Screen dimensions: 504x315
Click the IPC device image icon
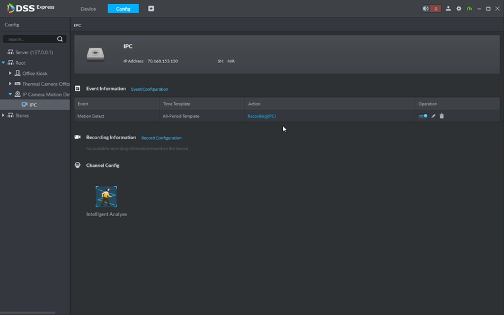96,54
